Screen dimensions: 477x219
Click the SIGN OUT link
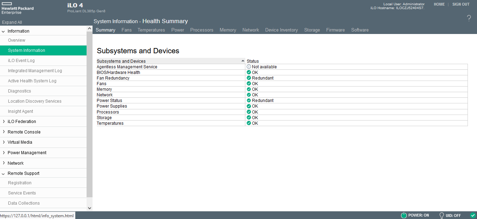tap(461, 5)
